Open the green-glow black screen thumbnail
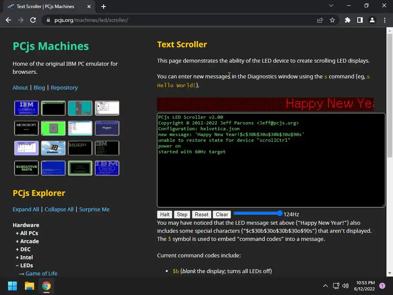Screen dimensions: 393x295 tap(80, 168)
